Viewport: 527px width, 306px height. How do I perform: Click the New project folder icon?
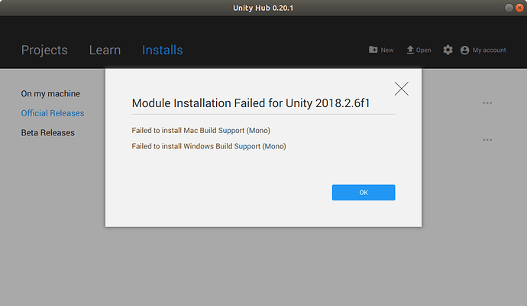tap(373, 50)
